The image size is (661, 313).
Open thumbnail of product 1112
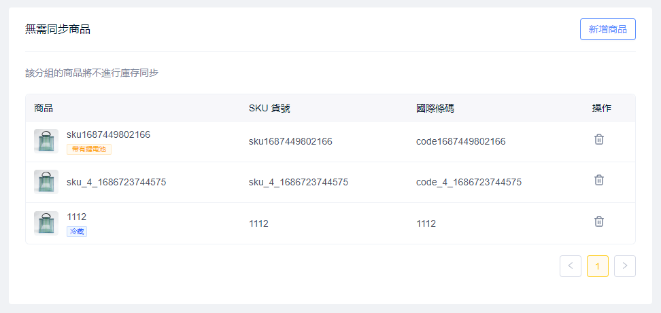(46, 223)
